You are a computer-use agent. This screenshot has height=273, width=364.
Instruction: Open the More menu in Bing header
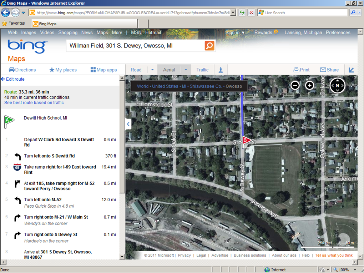[117, 32]
